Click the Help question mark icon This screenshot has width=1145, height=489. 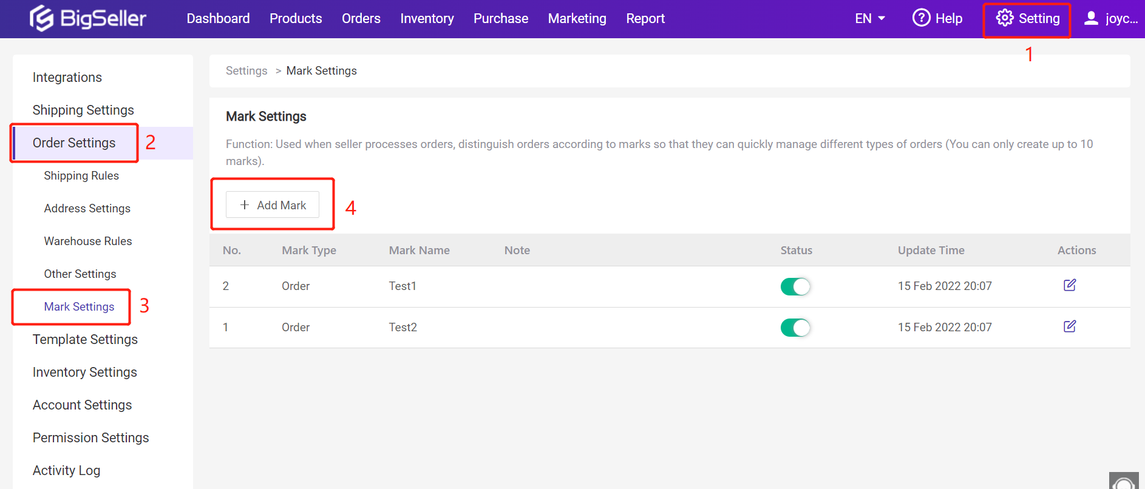921,18
